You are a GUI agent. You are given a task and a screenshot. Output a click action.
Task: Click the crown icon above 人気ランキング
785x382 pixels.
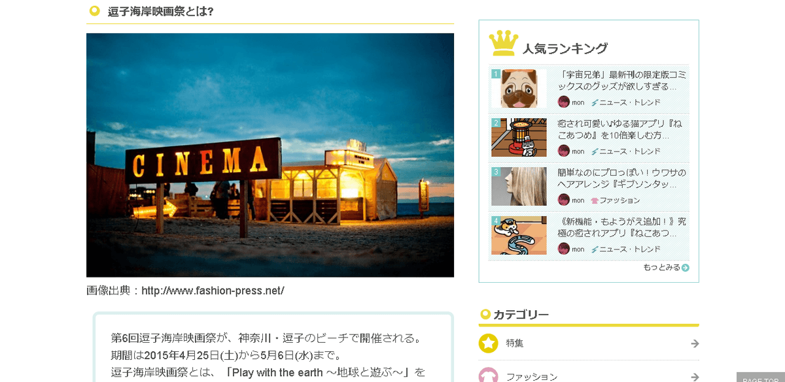click(503, 44)
